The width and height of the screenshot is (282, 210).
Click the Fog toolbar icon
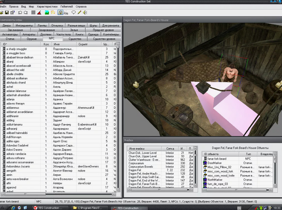(66, 12)
